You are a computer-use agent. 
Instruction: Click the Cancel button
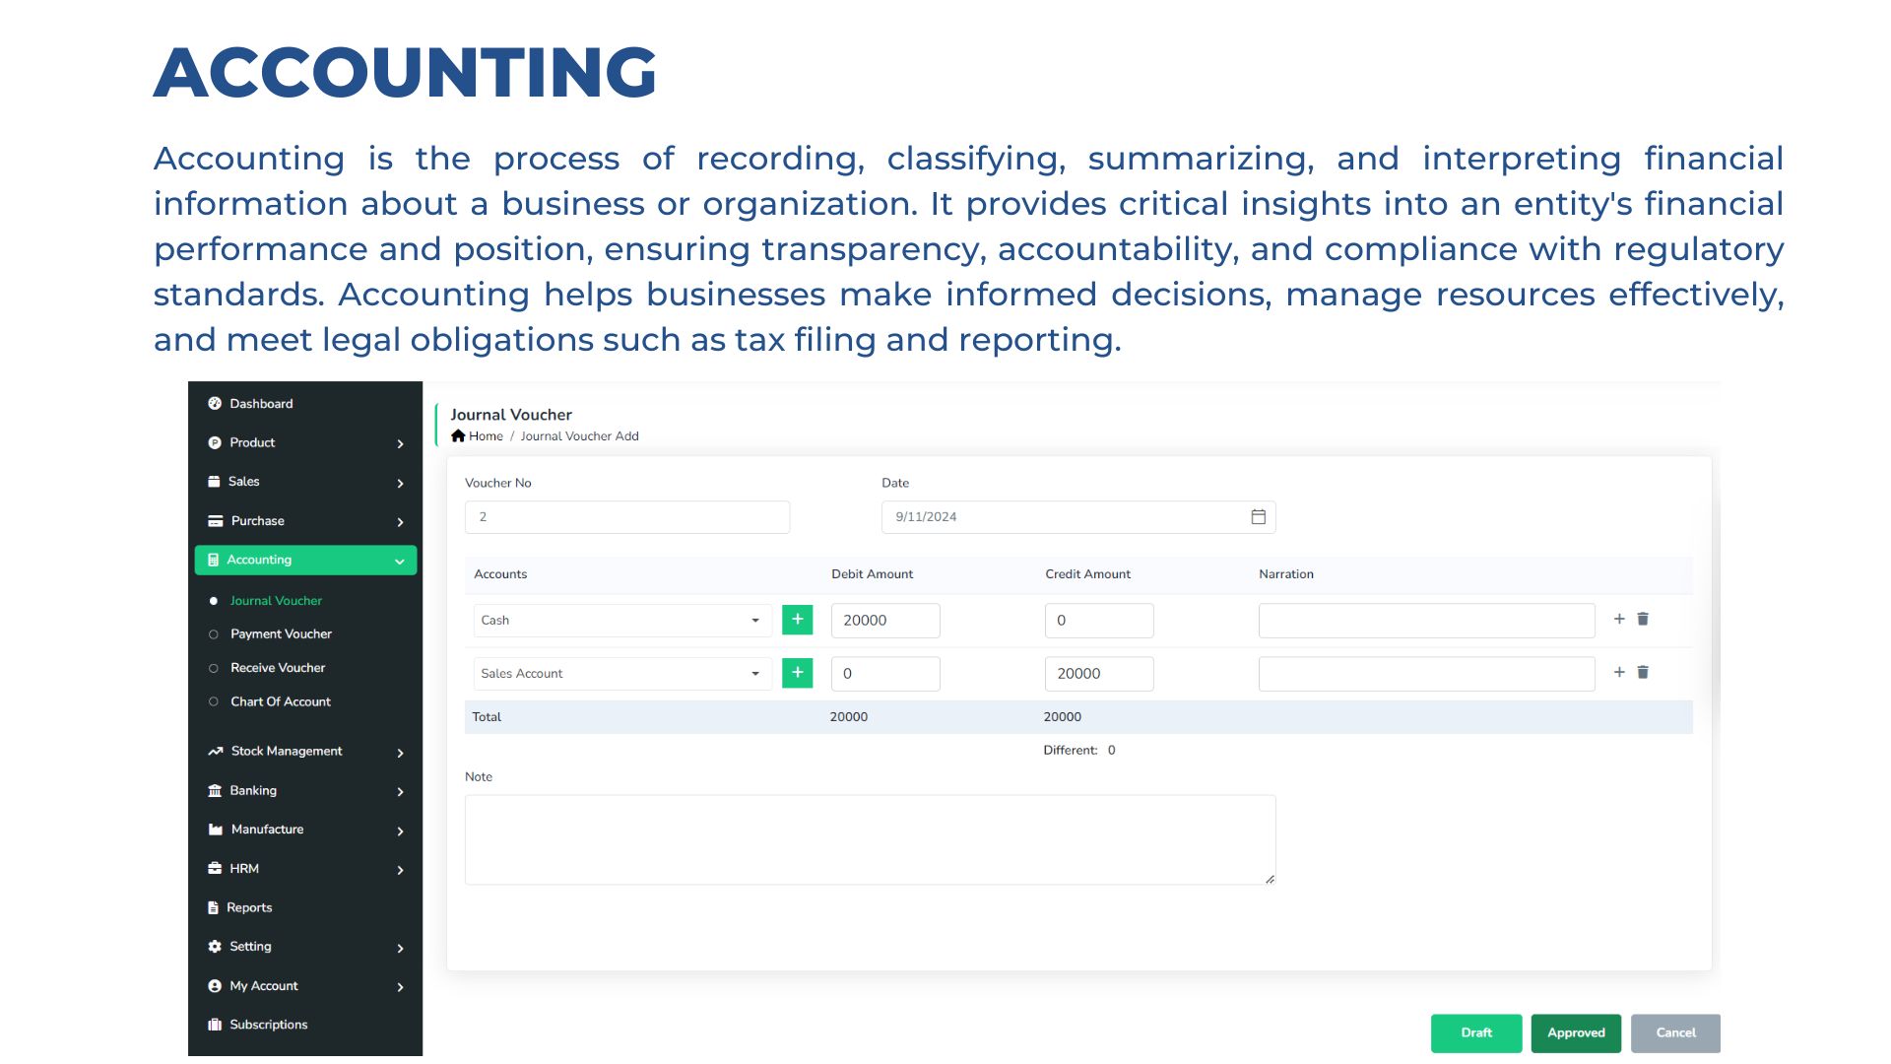[1675, 1033]
